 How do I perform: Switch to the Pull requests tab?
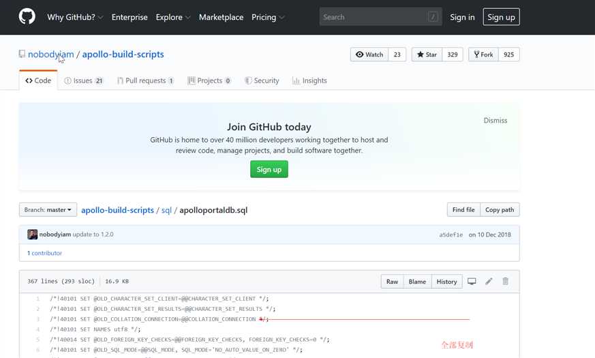146,80
